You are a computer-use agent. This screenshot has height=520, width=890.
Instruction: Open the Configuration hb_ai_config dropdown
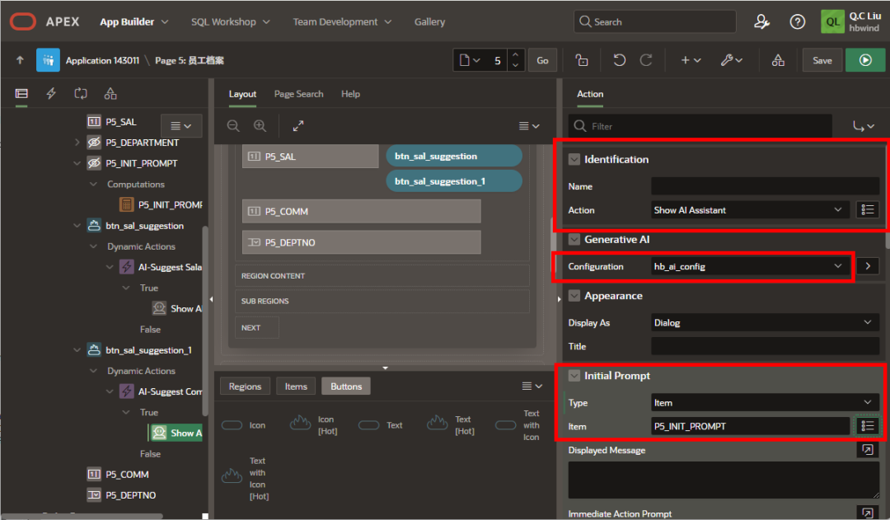tap(749, 266)
